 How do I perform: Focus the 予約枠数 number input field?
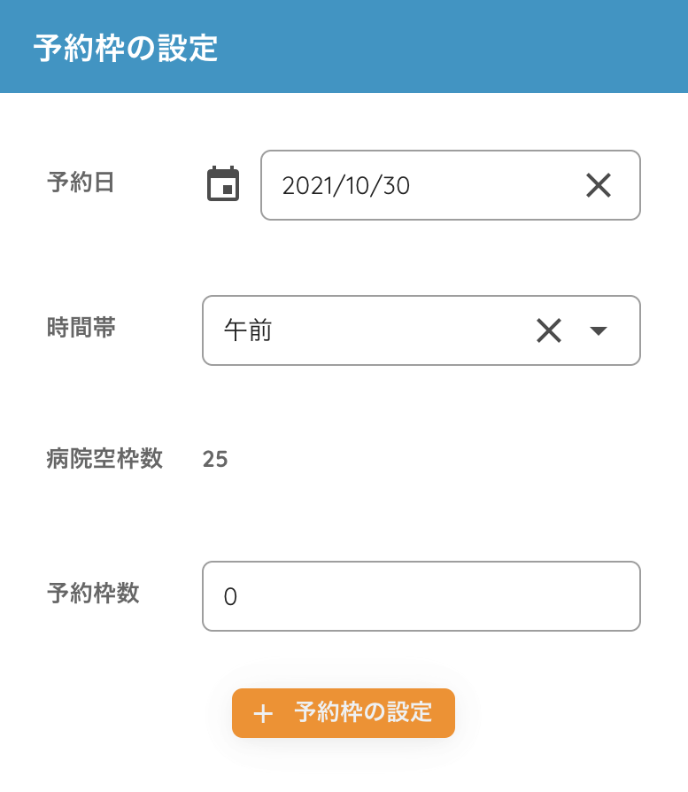coord(425,596)
